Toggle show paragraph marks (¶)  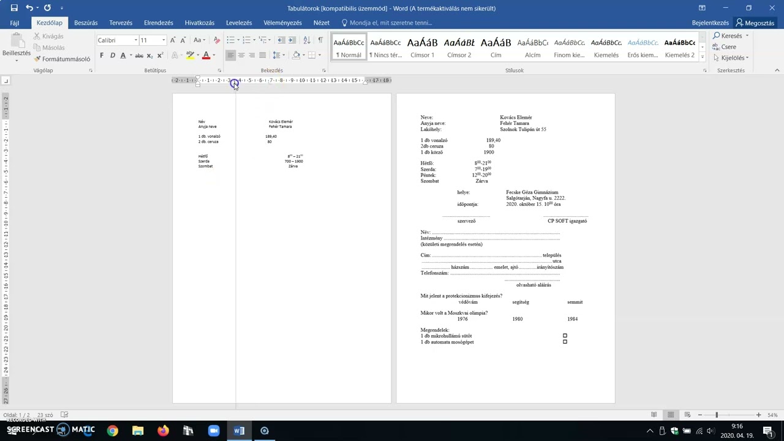point(320,40)
